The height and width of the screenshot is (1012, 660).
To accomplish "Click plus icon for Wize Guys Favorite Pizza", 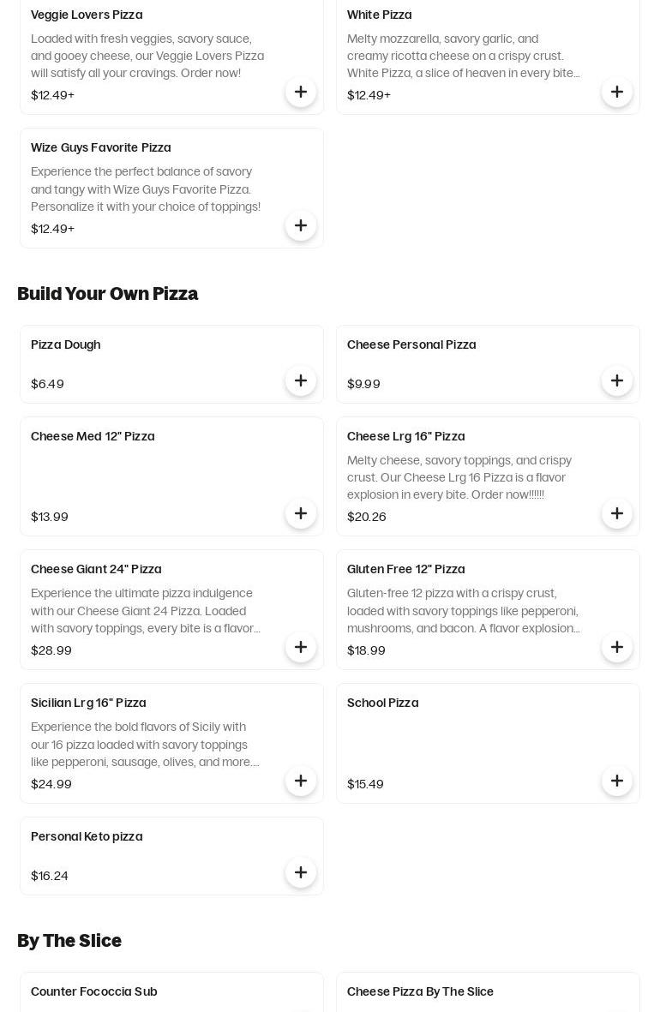I will coord(301,225).
